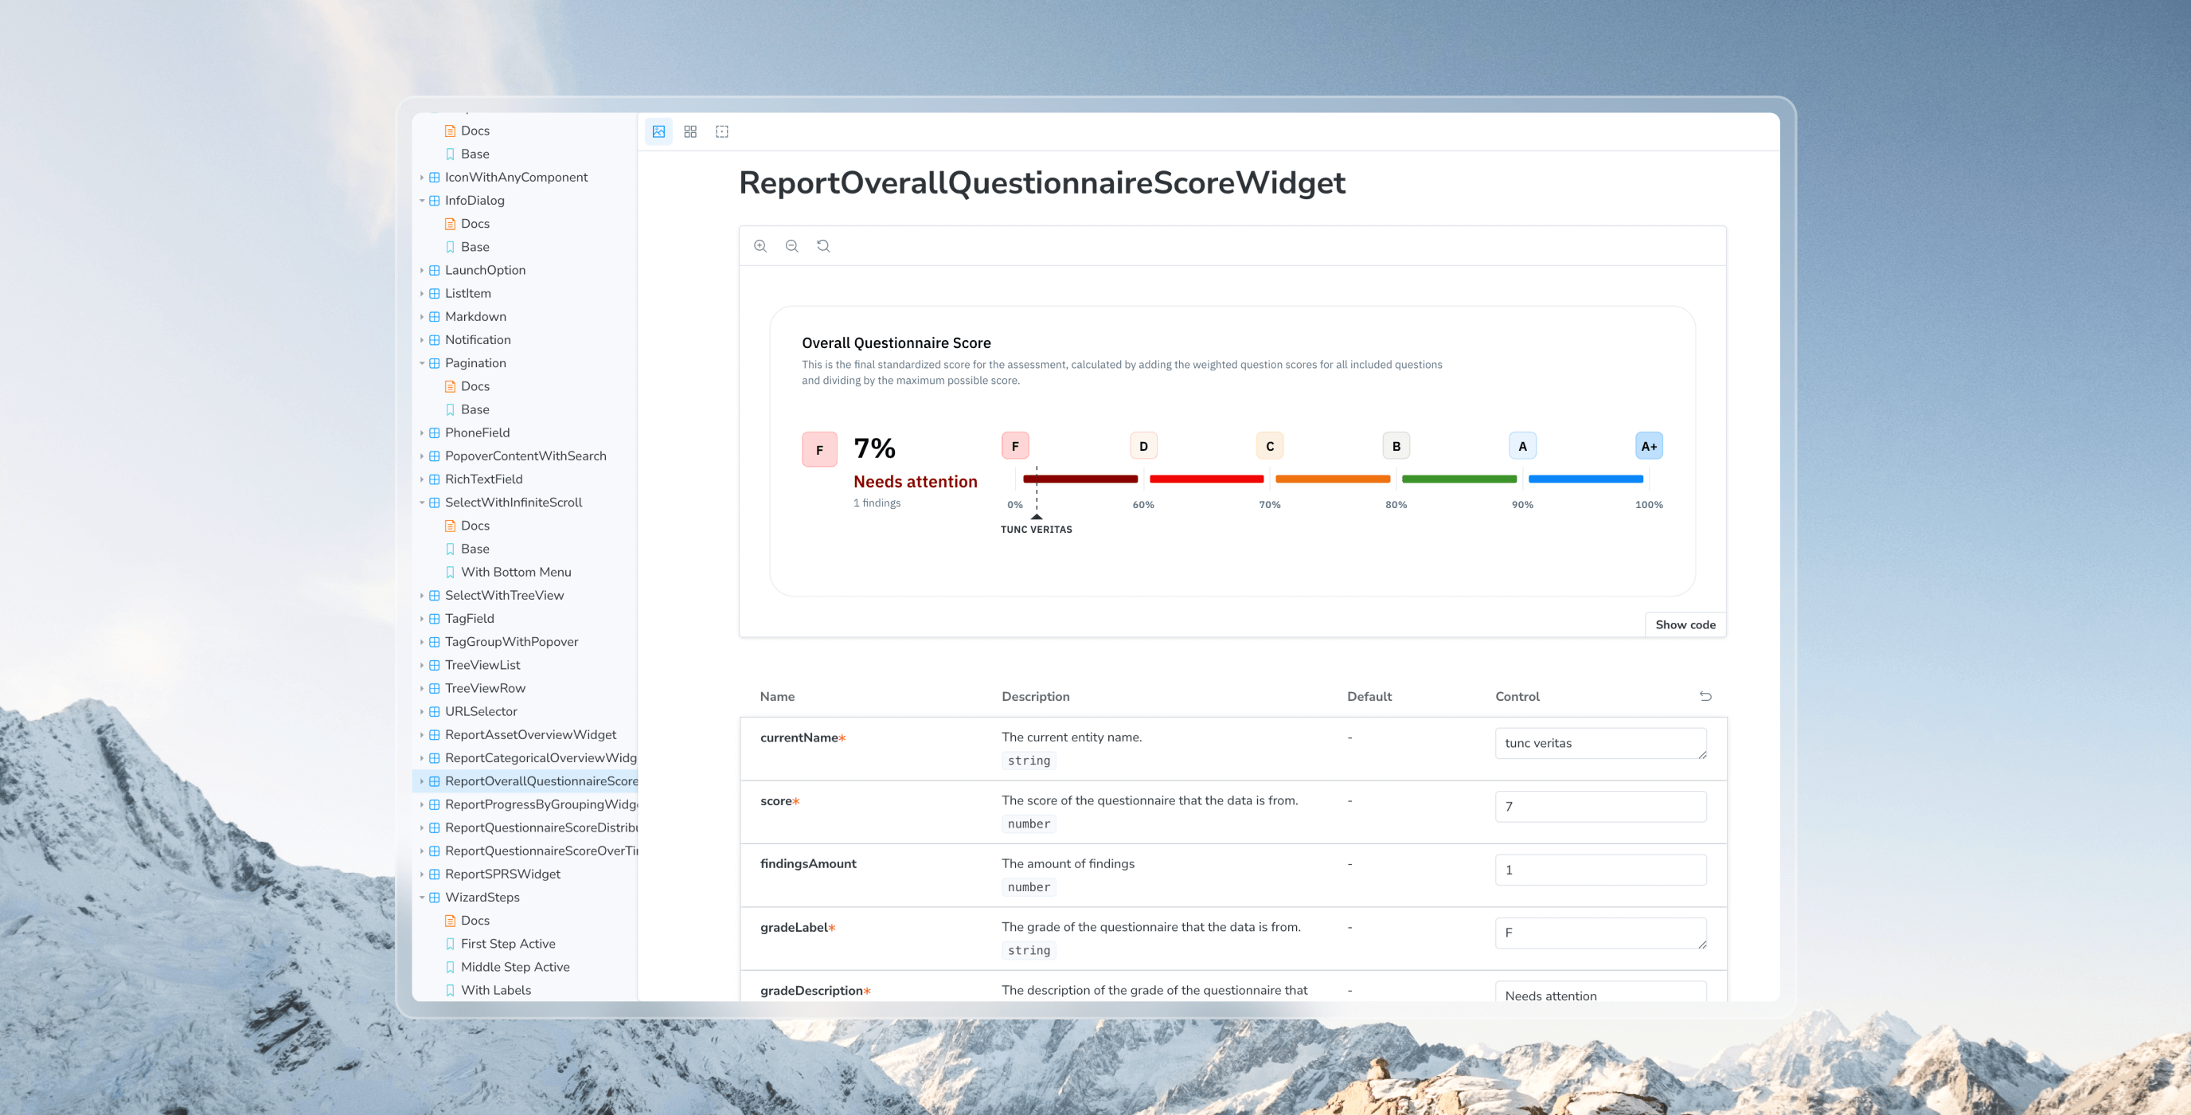Open ReportAssetOverviewWidget in the sidebar

pos(530,734)
